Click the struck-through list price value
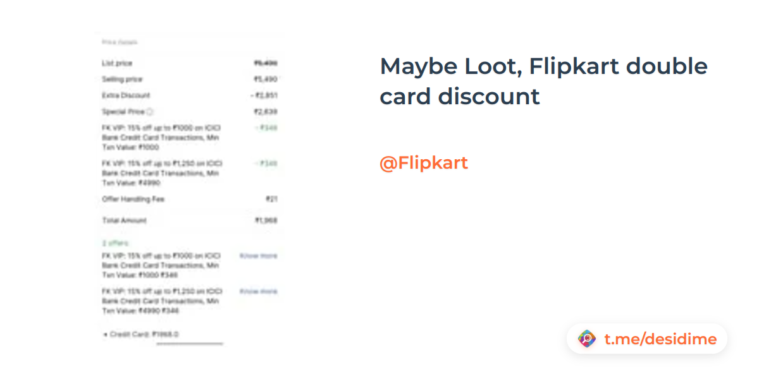The height and width of the screenshot is (379, 759). [x=266, y=63]
